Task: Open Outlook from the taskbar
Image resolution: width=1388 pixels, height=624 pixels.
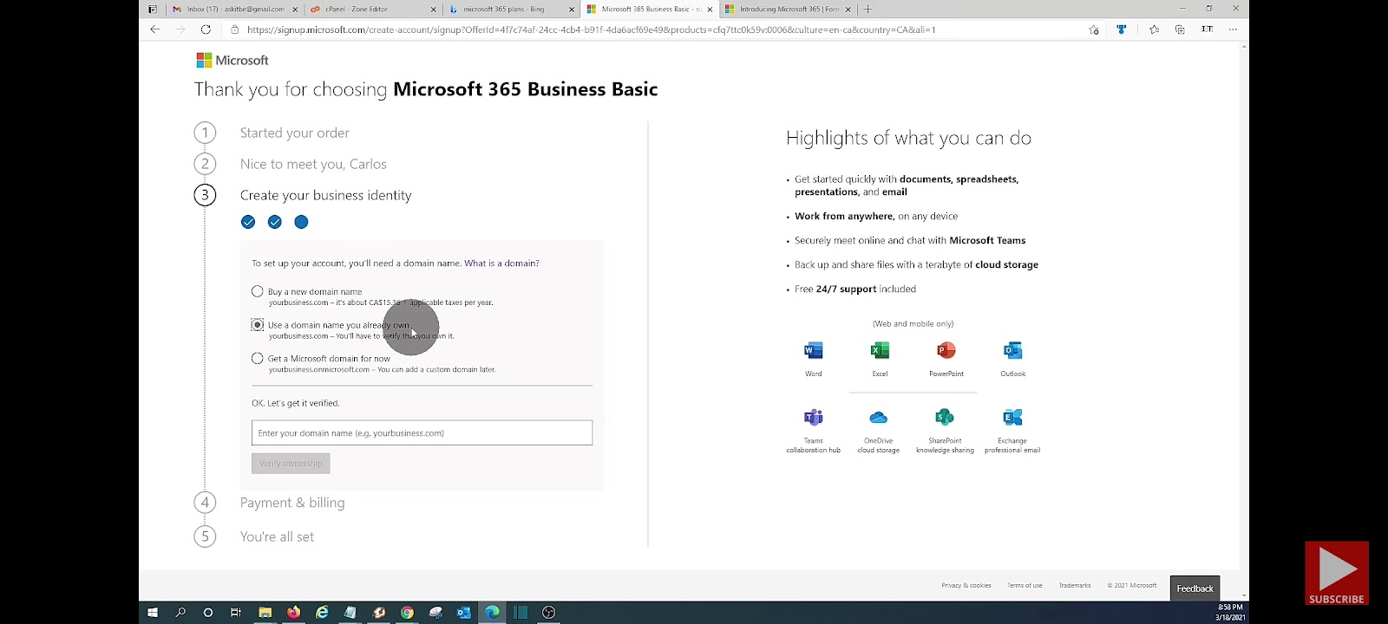Action: tap(463, 613)
